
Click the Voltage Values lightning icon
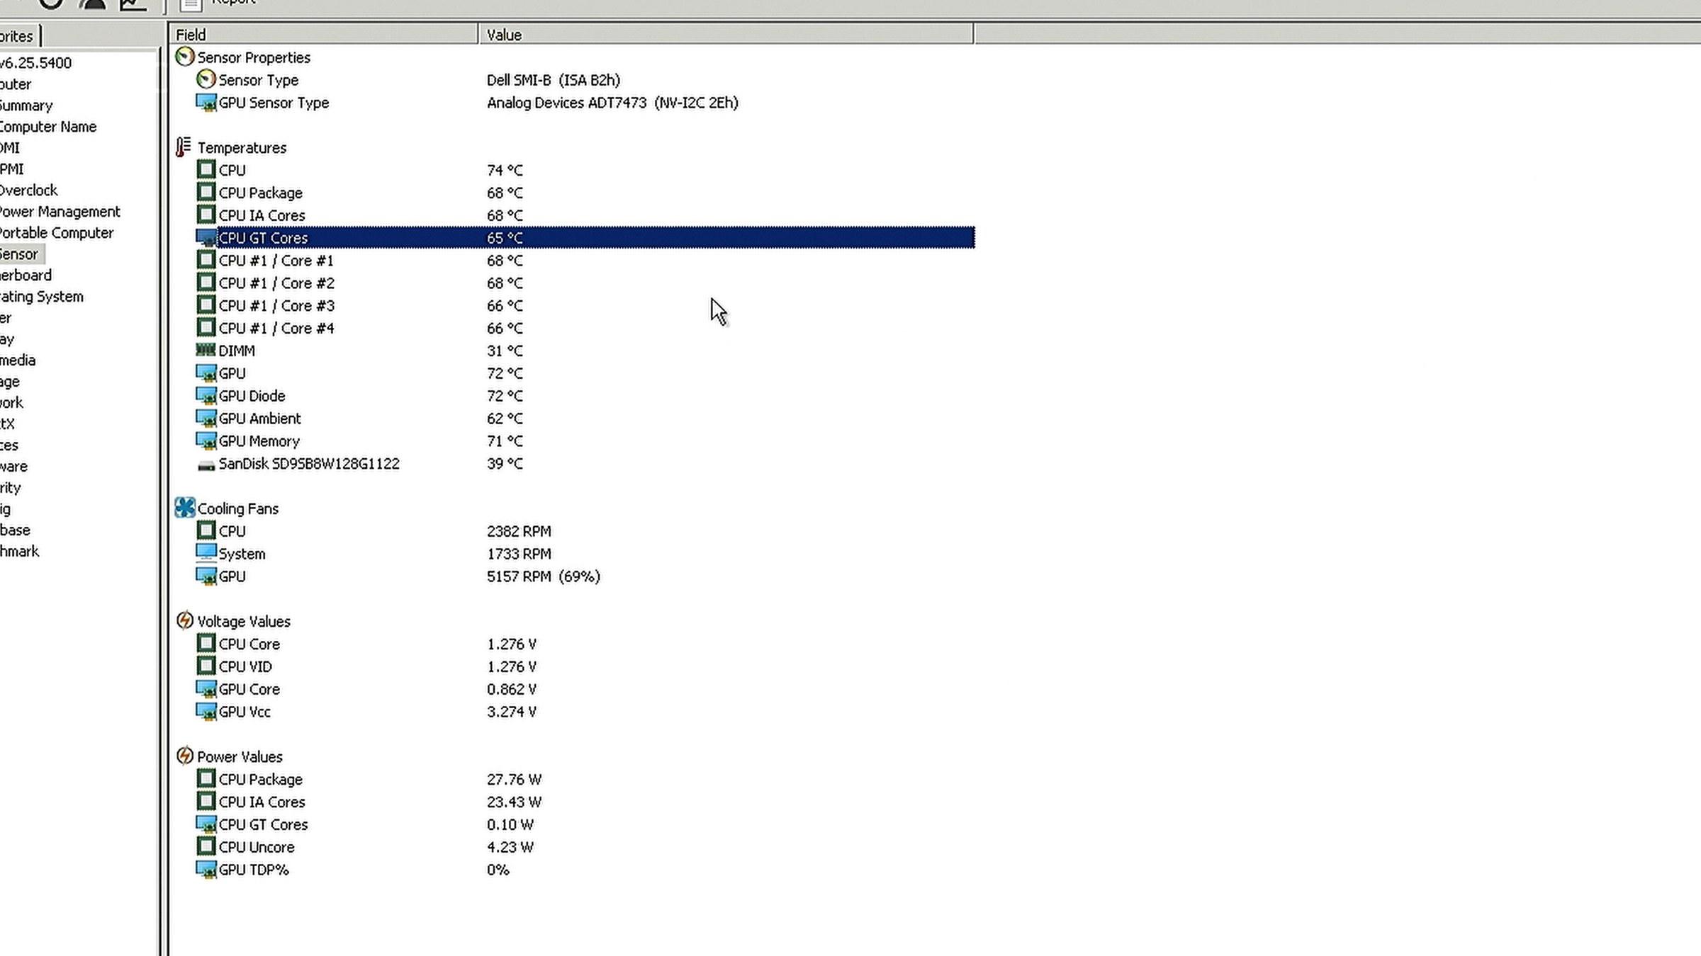coord(184,620)
